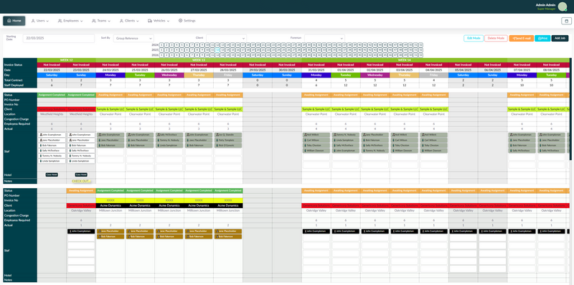Click the Thursday day cell under 27/03/2025

click(199, 75)
